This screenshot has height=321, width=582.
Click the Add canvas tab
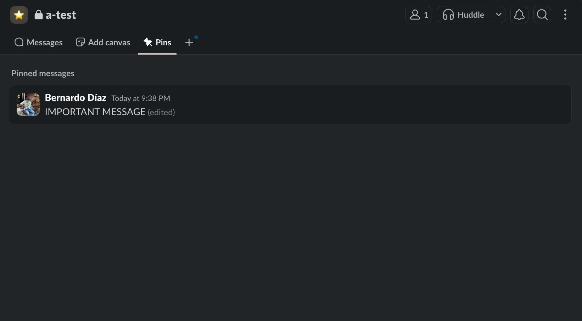click(103, 43)
